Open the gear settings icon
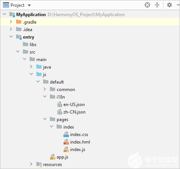 click(169, 5)
